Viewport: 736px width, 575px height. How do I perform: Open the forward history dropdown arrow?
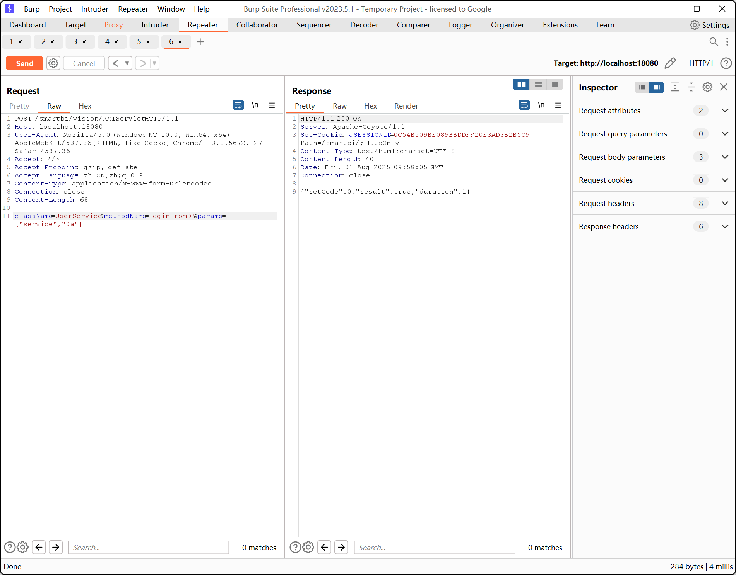point(155,63)
